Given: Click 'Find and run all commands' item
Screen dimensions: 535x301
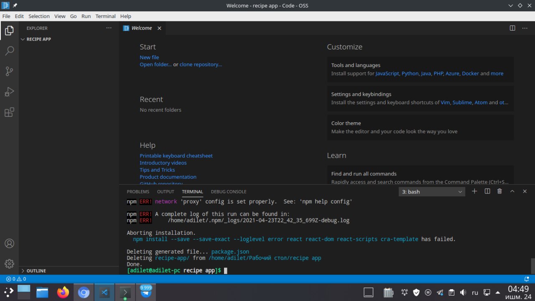Looking at the screenshot, I should [420, 175].
